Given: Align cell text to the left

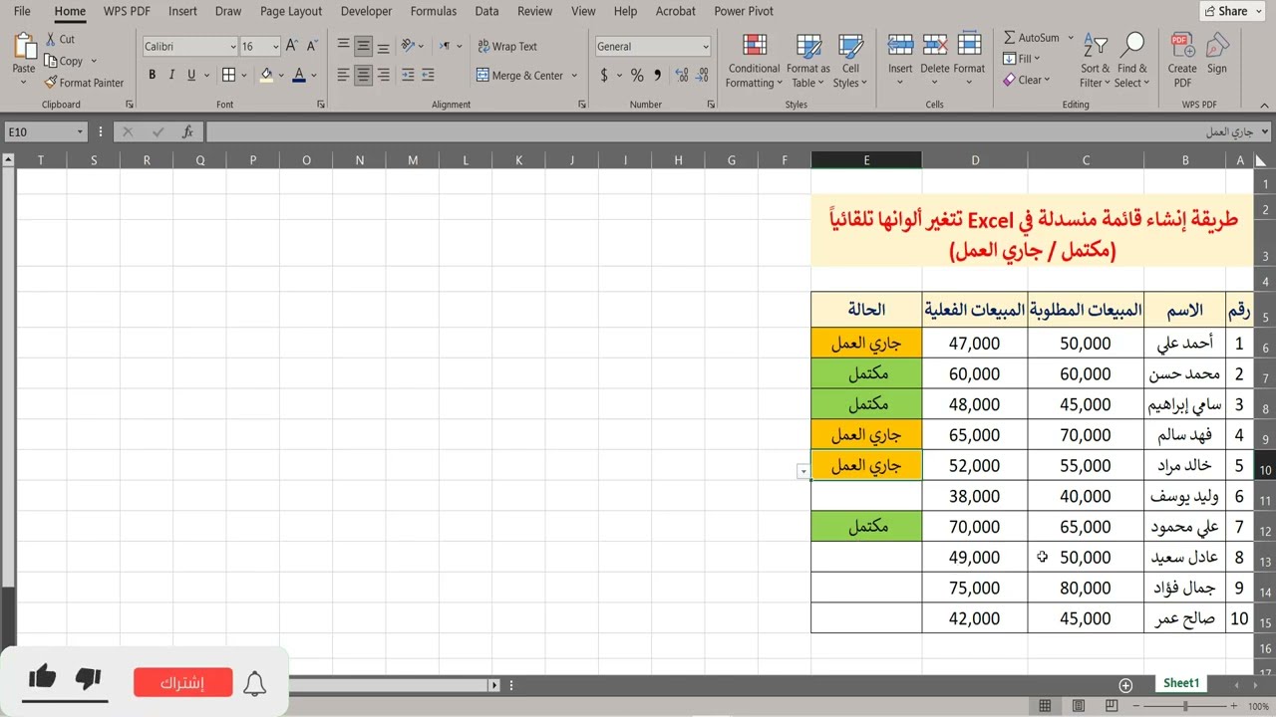Looking at the screenshot, I should (343, 75).
